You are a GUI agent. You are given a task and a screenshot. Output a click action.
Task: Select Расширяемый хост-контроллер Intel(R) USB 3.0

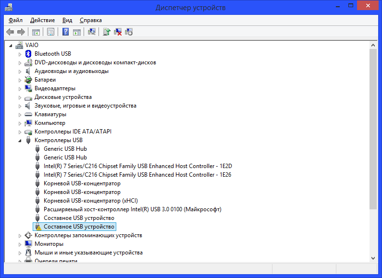click(132, 209)
